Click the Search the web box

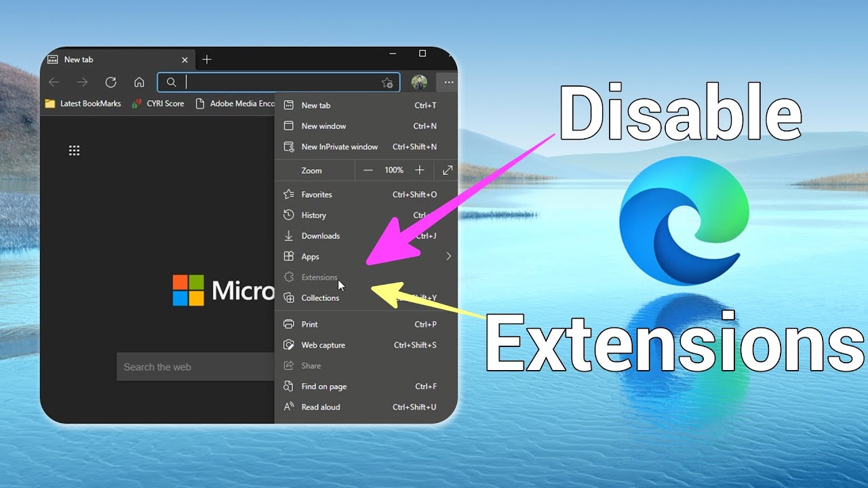point(195,367)
